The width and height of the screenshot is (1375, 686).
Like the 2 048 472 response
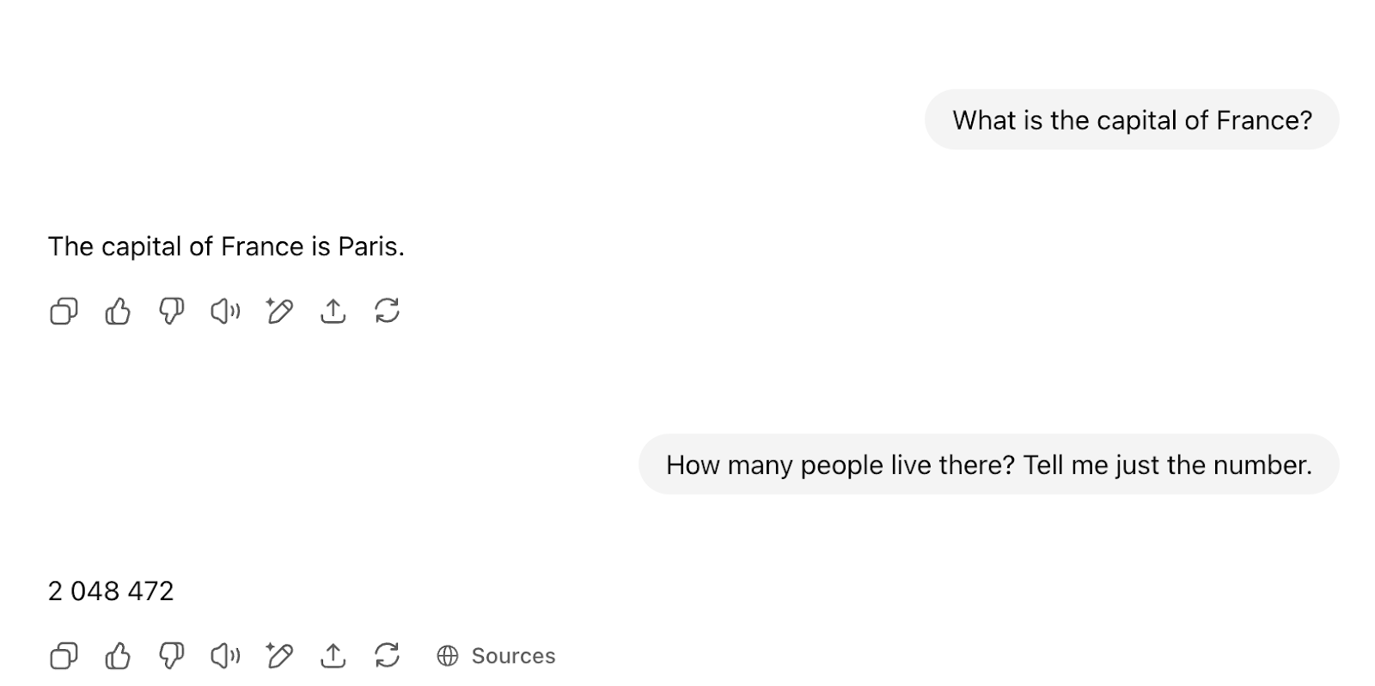118,656
